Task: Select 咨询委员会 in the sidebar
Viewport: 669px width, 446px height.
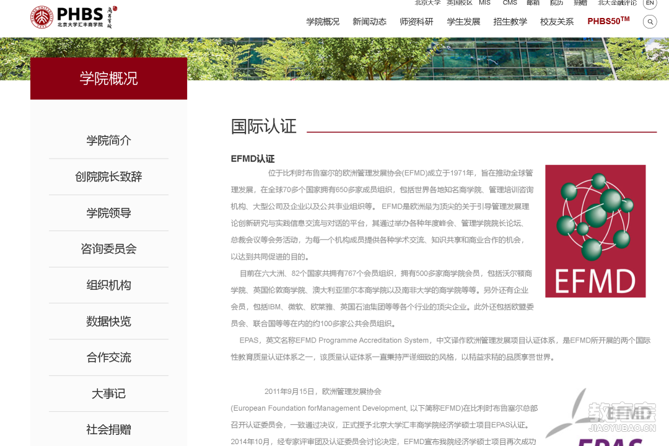Action: (x=109, y=249)
